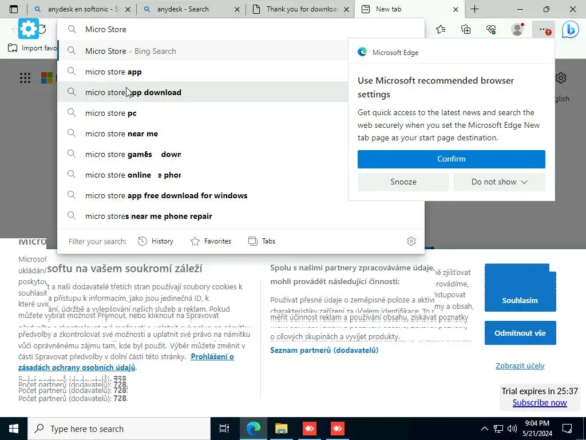586x440 pixels.
Task: Switch to 'Thank you for download' tab
Action: tap(300, 9)
